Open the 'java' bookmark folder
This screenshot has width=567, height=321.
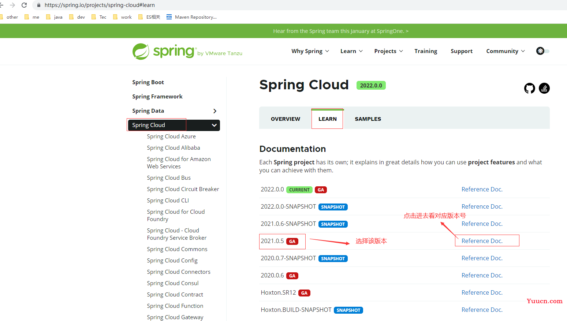coord(54,17)
